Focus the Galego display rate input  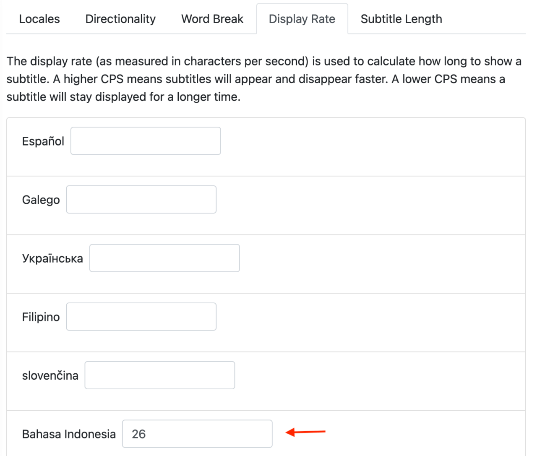pos(141,199)
